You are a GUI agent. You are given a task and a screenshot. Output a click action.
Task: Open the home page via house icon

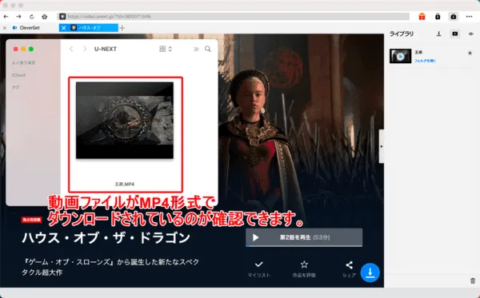point(44,17)
